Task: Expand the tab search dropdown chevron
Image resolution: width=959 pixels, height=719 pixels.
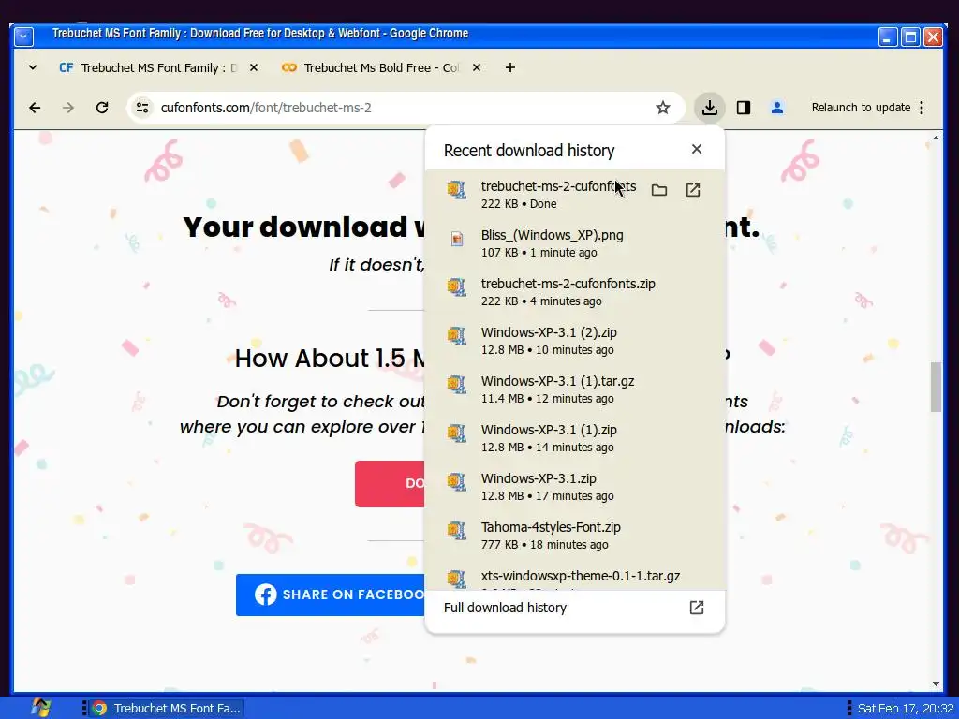Action: [x=33, y=67]
